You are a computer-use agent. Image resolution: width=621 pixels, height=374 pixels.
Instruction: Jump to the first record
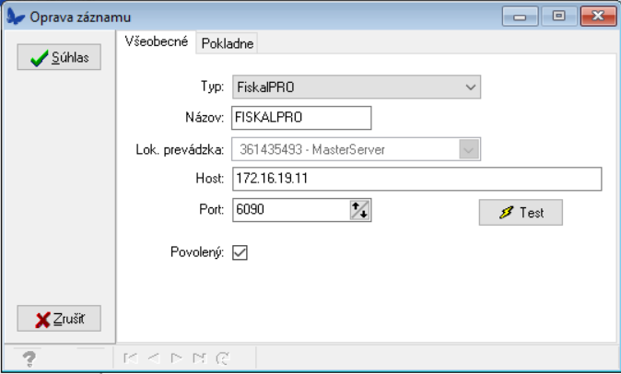(x=131, y=357)
